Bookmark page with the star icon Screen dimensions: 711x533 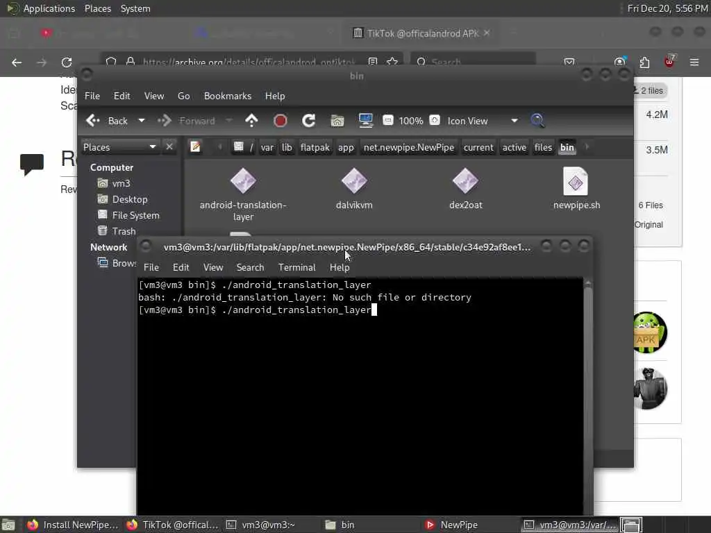coord(392,62)
